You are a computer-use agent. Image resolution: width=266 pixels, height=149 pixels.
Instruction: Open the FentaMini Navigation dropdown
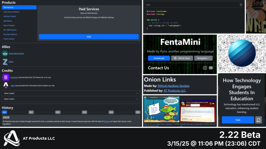click(203, 58)
